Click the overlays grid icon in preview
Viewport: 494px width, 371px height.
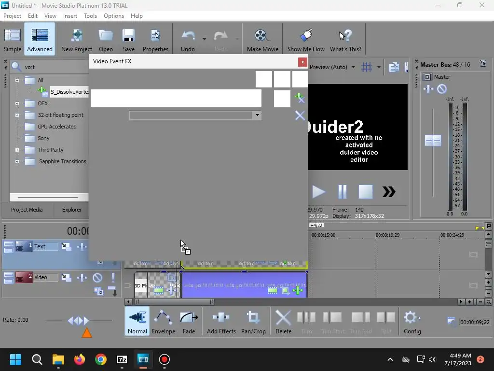point(367,67)
